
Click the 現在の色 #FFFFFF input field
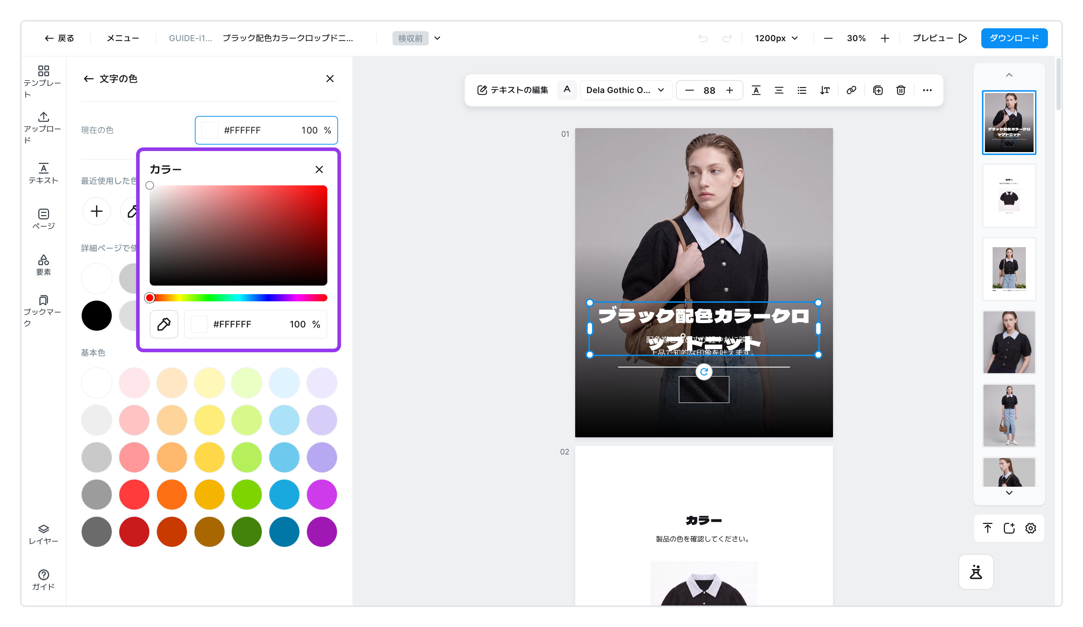pos(266,130)
